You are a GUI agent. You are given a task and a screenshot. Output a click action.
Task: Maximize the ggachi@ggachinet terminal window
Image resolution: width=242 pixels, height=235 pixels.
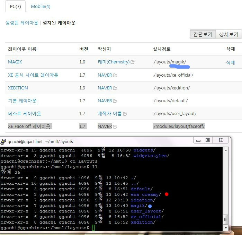(208, 140)
